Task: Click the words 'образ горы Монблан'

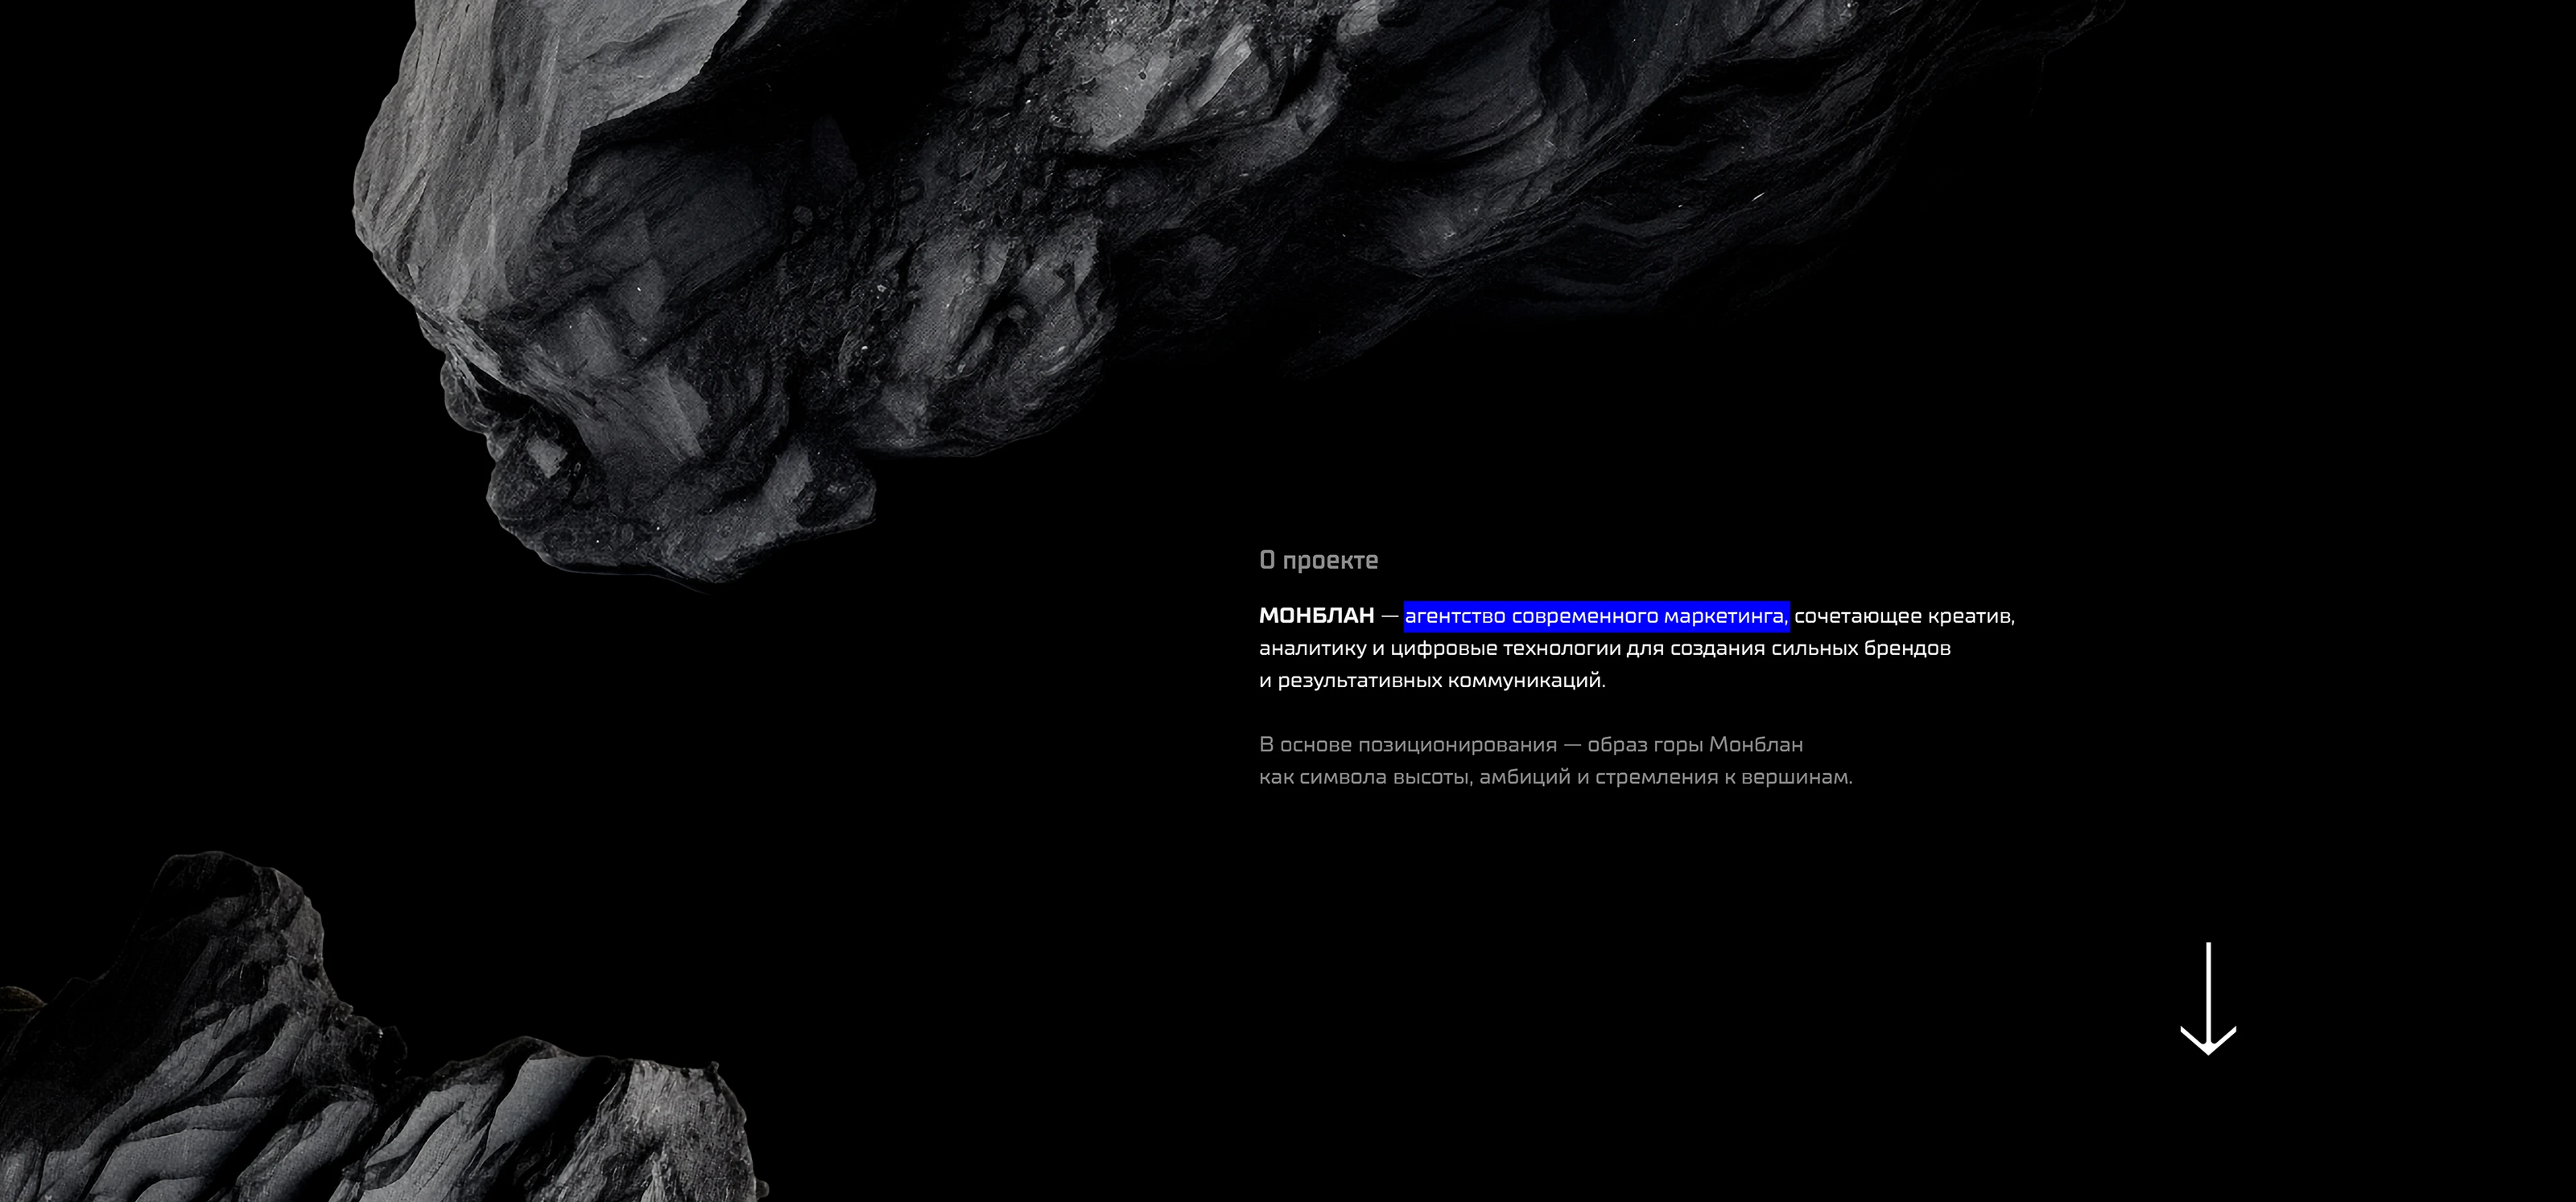Action: (1695, 744)
